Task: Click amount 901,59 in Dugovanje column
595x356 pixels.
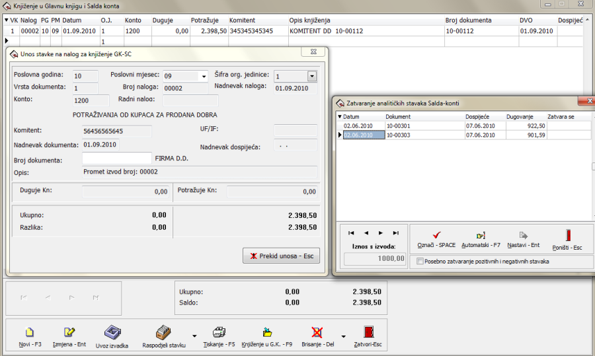Action: (526, 135)
